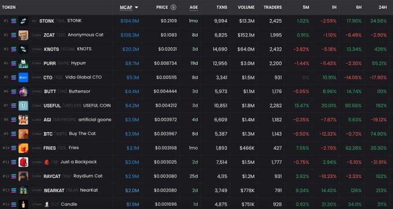
Task: Sort table by AGE column header
Action: click(194, 8)
